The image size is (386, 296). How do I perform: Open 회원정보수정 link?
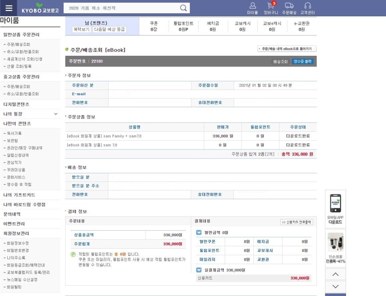click(18, 243)
